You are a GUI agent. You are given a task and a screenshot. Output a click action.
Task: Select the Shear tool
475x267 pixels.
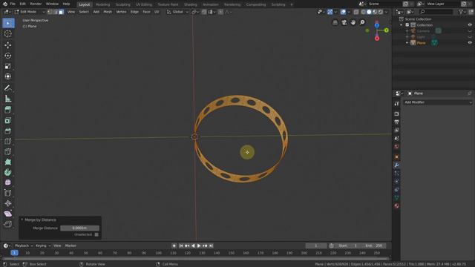(x=8, y=214)
